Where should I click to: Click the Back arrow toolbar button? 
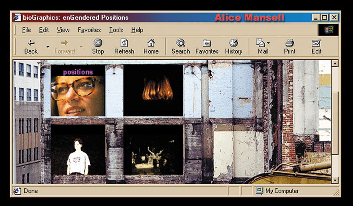tap(31, 46)
